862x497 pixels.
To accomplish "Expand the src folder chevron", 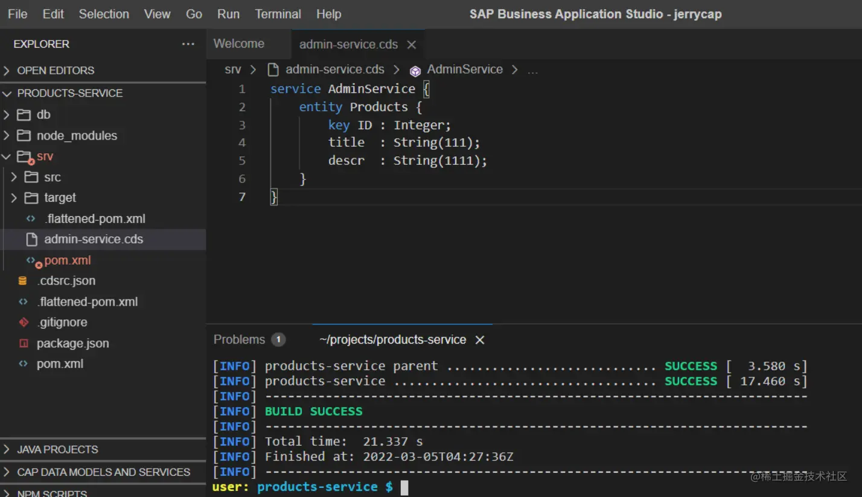I will (x=14, y=177).
